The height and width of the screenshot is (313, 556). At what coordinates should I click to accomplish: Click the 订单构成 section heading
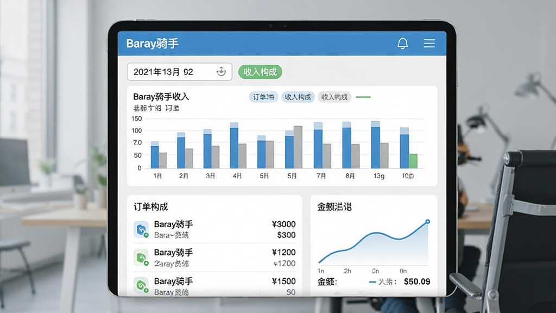(x=151, y=206)
